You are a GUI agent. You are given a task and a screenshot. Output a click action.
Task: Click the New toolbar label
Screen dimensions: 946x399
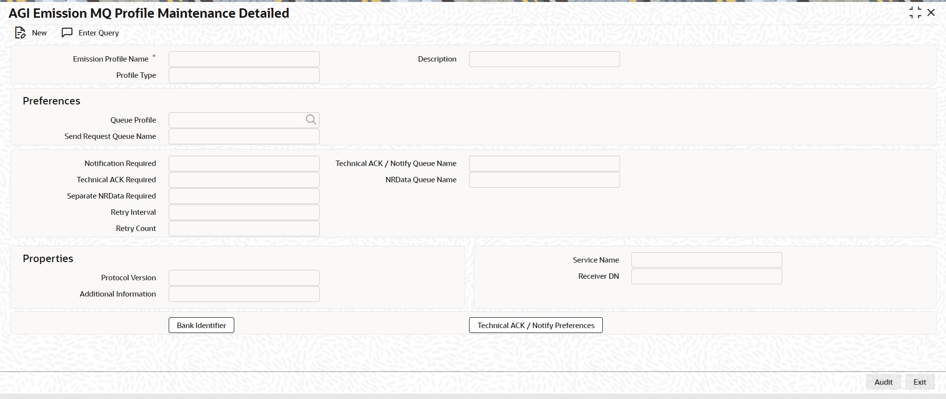point(39,33)
